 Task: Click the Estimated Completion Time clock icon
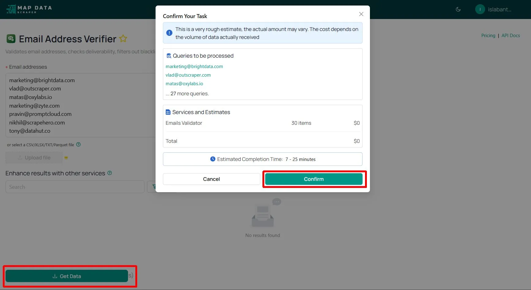pyautogui.click(x=213, y=159)
